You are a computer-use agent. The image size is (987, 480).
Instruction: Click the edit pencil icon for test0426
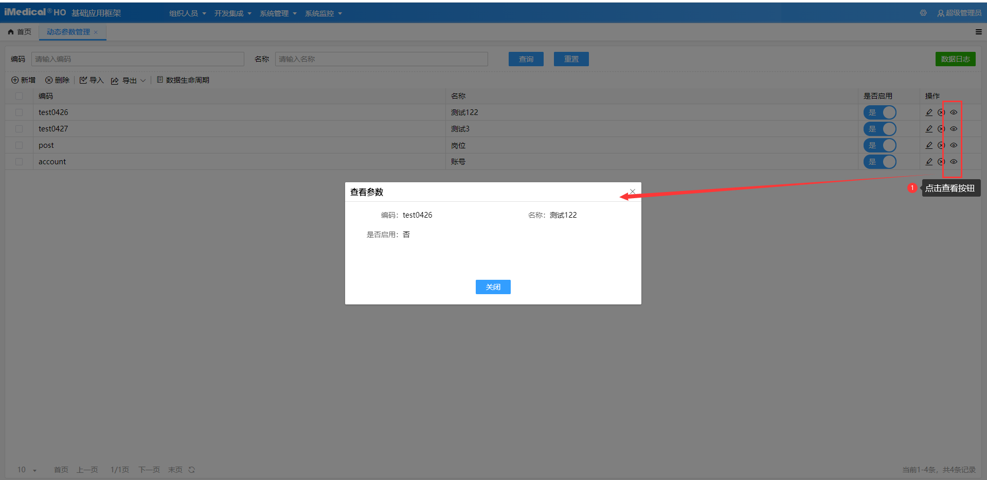929,112
